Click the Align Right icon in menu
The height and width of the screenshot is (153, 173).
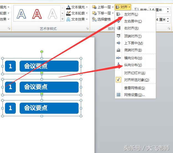coord(118,28)
